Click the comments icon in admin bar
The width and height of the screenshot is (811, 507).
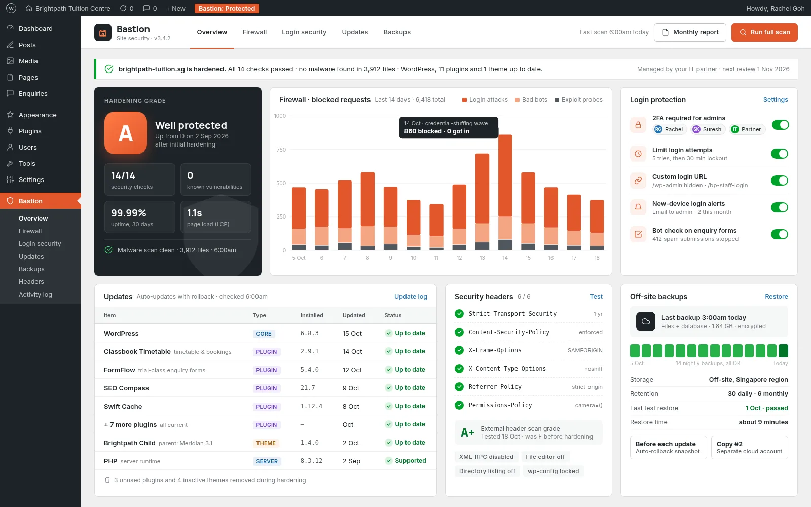146,8
